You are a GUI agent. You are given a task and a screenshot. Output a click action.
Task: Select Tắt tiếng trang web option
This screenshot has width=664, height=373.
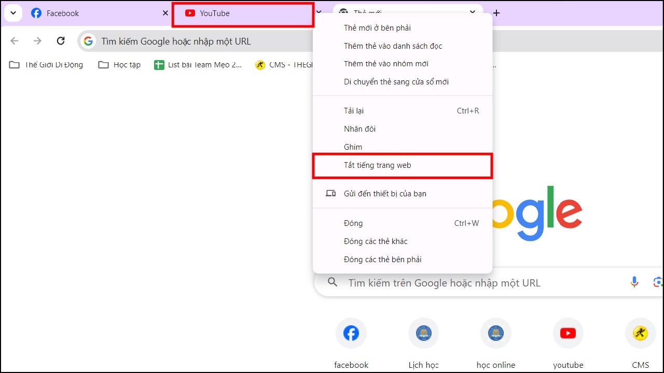[x=403, y=166]
